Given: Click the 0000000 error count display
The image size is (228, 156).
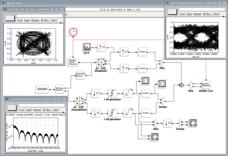Looking at the screenshot, I should tap(42, 89).
